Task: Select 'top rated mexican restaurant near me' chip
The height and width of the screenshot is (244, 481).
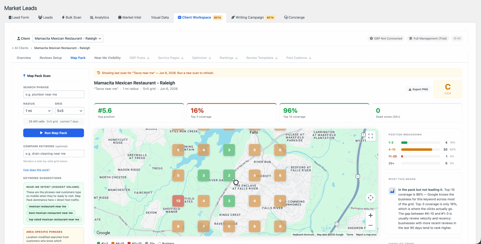Action: click(54, 219)
